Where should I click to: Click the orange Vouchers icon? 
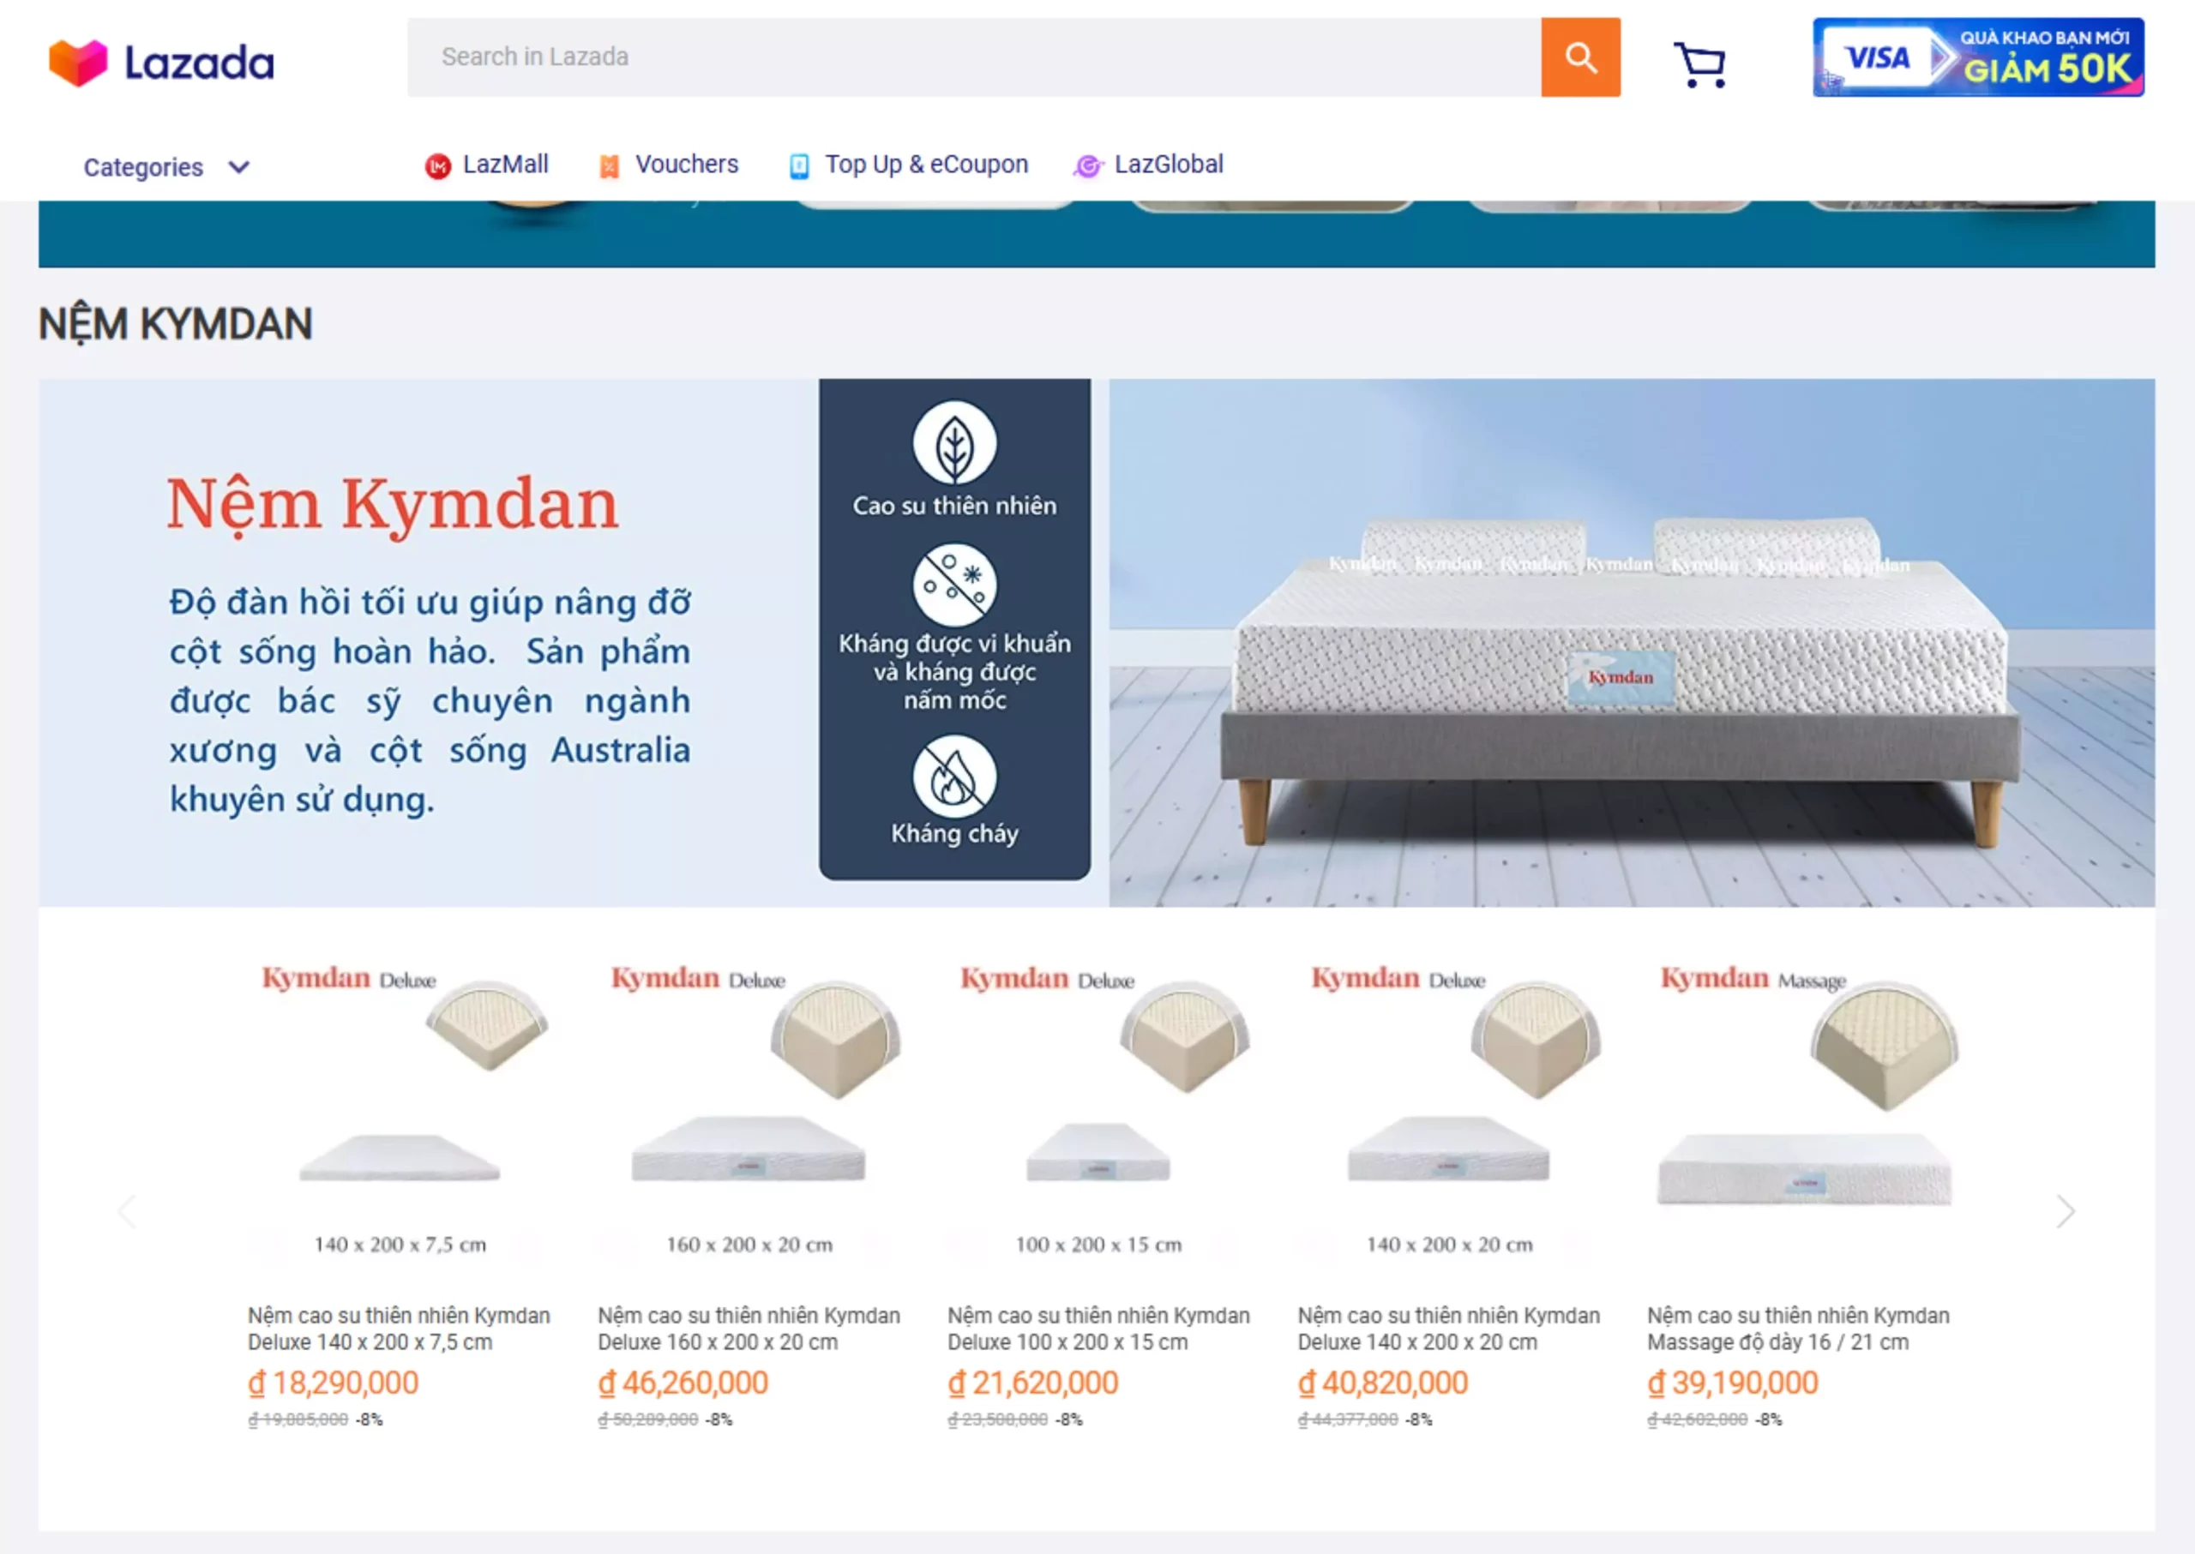(x=609, y=166)
